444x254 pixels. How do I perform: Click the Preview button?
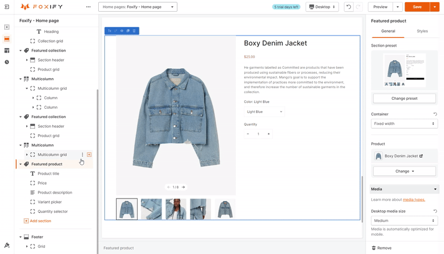(x=380, y=7)
